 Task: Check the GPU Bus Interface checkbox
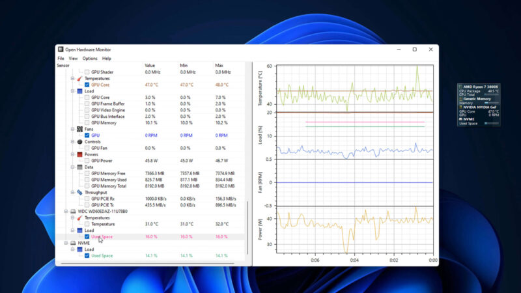click(87, 117)
